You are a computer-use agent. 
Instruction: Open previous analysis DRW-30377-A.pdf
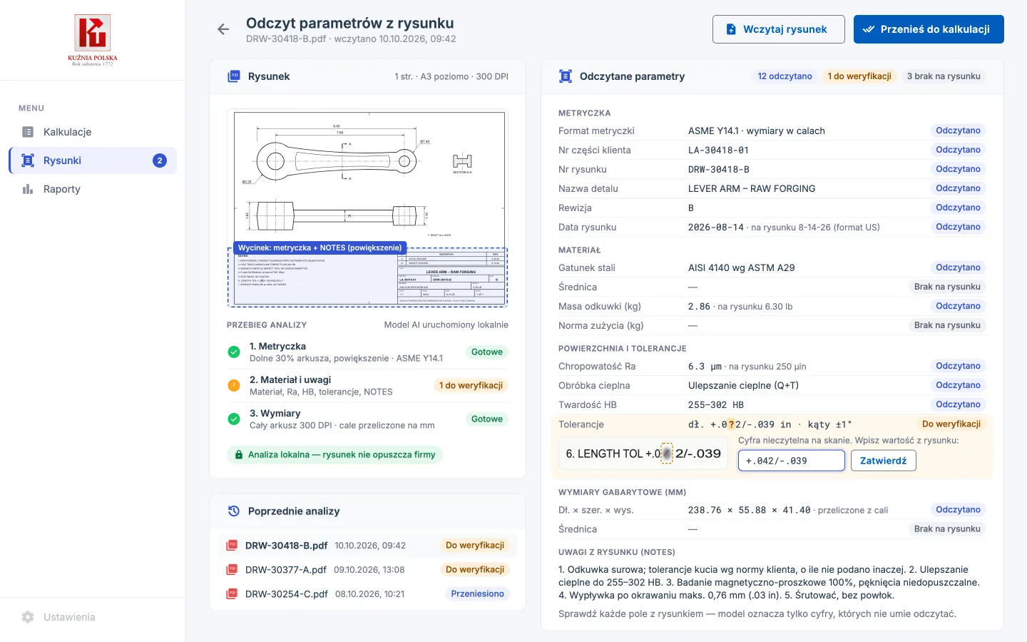pyautogui.click(x=367, y=570)
